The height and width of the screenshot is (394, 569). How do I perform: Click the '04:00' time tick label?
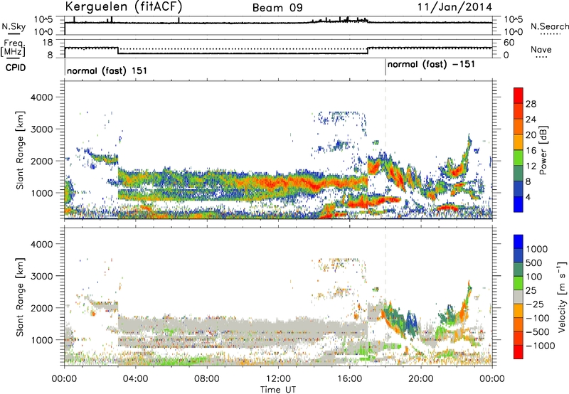(x=135, y=379)
